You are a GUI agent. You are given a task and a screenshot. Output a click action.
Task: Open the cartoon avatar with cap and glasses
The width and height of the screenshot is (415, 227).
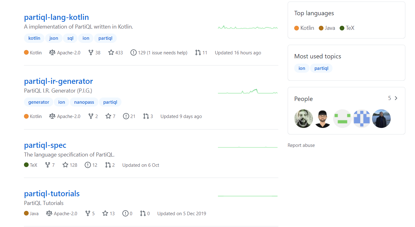click(323, 119)
